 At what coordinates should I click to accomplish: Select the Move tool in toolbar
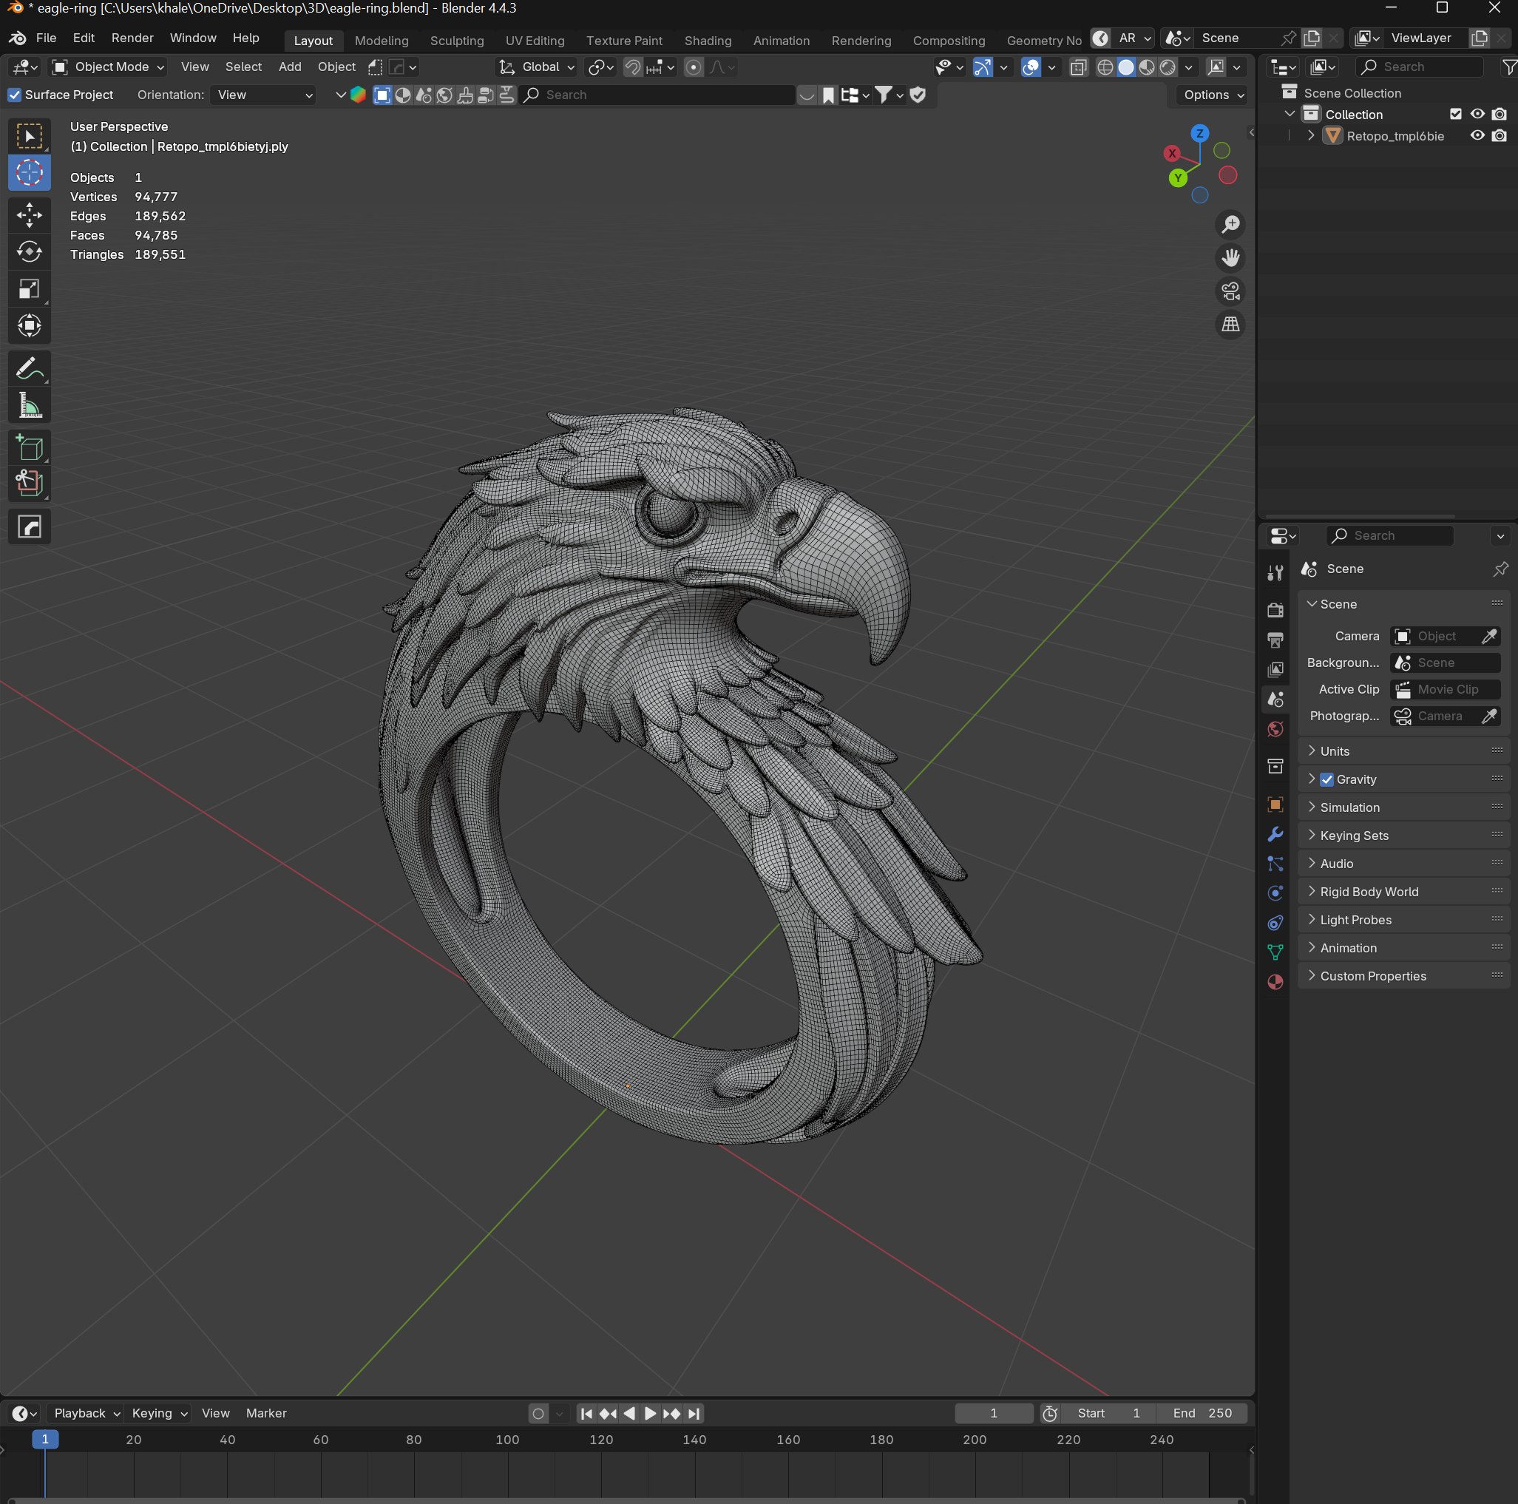point(29,214)
